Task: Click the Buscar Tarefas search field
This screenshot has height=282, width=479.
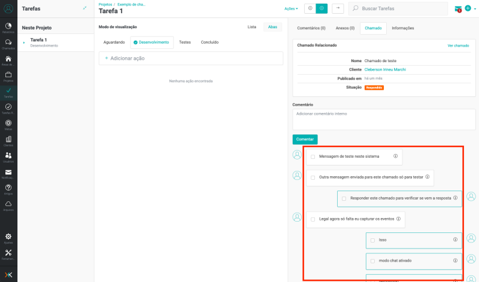Action: (401, 9)
